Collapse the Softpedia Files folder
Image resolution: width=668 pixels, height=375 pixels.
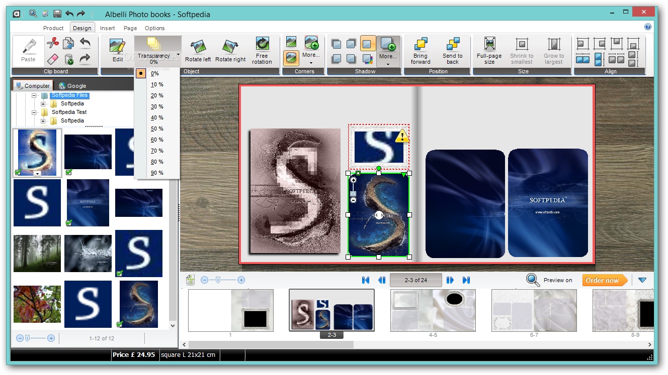pos(34,95)
